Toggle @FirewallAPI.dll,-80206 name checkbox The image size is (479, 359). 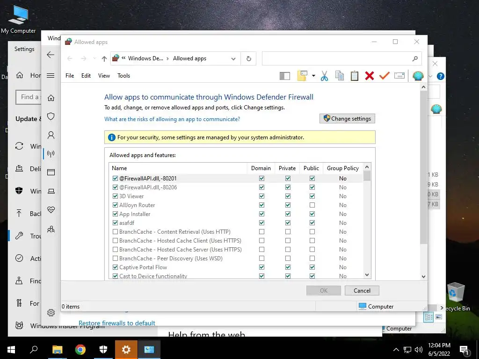[x=115, y=187]
